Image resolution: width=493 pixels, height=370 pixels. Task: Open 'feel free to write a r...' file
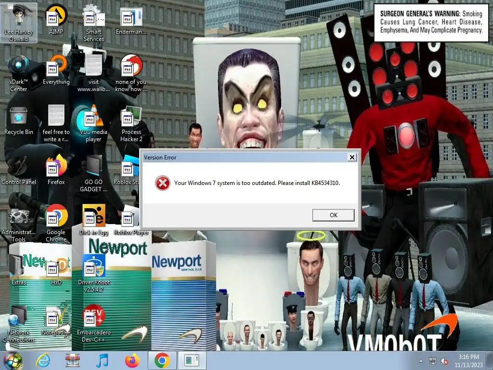point(56,123)
